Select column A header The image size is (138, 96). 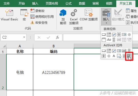20,46
